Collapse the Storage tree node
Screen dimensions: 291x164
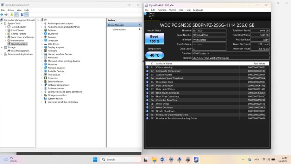2,47
